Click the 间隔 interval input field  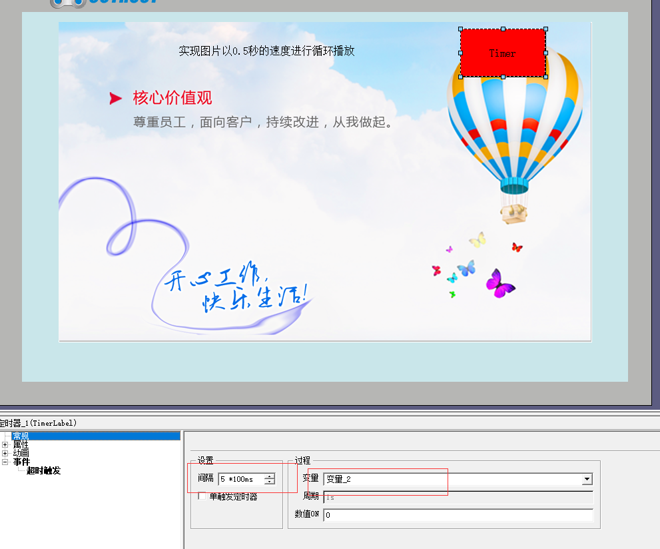(242, 479)
